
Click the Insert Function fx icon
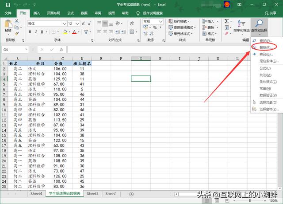tap(61, 50)
